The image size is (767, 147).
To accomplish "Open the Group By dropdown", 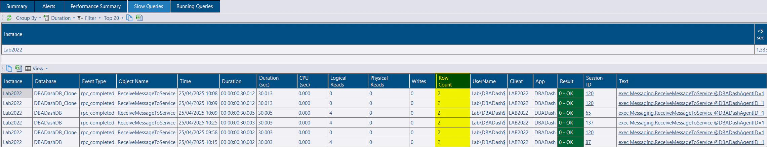I will (x=29, y=18).
